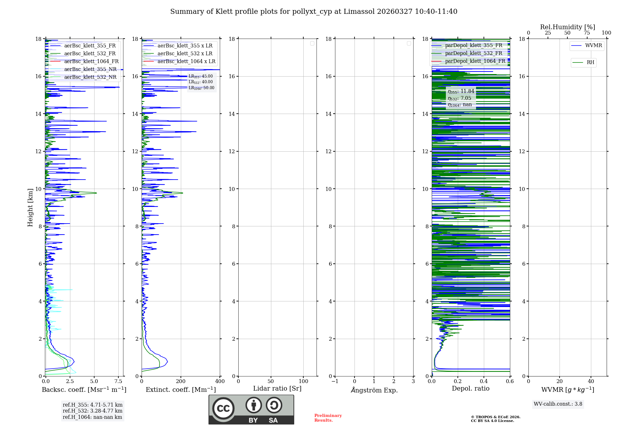Click the RH legend entry
Screen dimensions: 628x427
(590, 62)
